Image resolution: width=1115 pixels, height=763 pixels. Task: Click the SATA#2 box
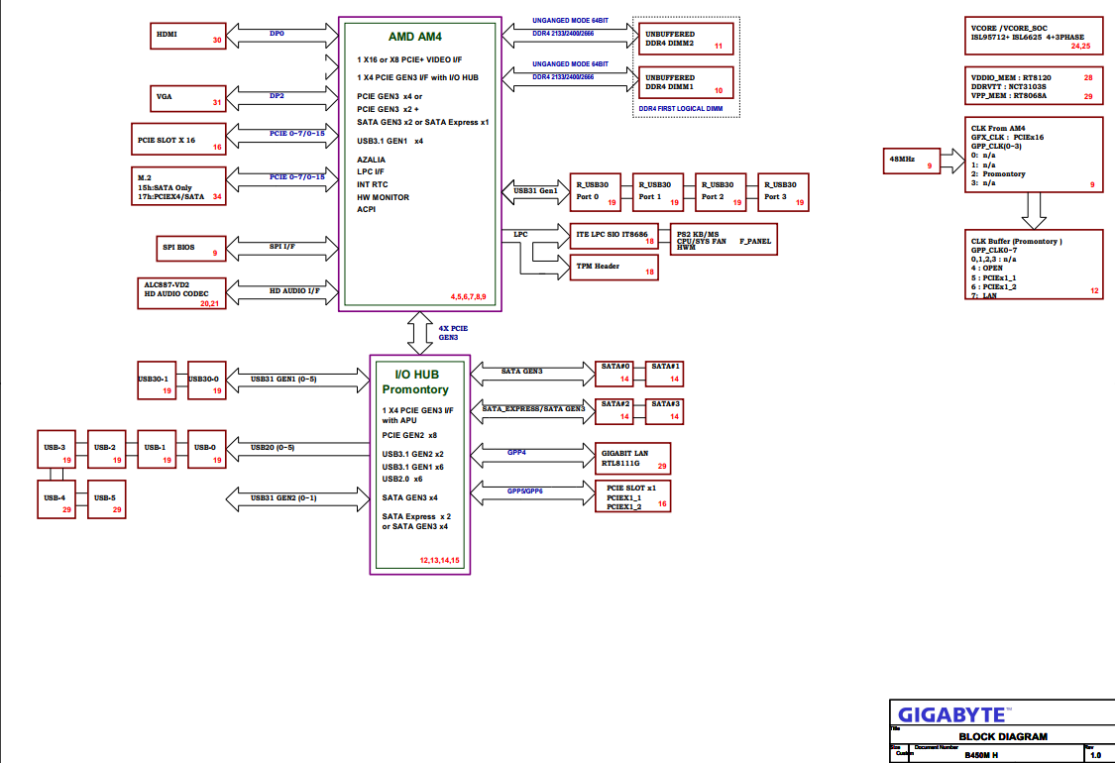(x=614, y=411)
